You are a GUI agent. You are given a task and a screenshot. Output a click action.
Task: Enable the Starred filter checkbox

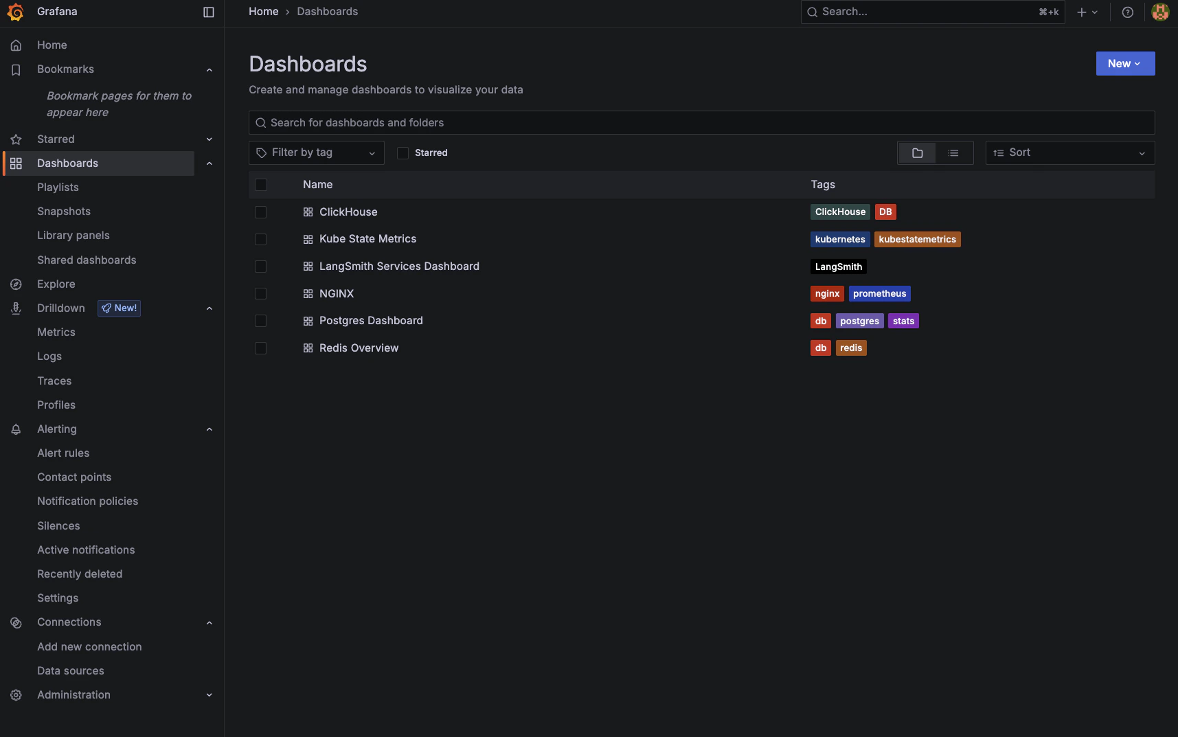point(403,152)
